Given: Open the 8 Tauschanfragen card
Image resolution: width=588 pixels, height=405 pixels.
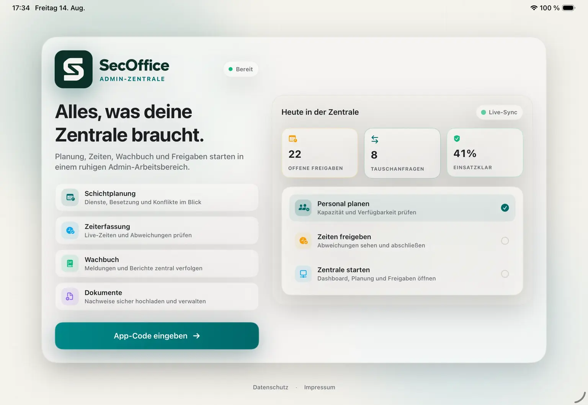Looking at the screenshot, I should click(402, 153).
